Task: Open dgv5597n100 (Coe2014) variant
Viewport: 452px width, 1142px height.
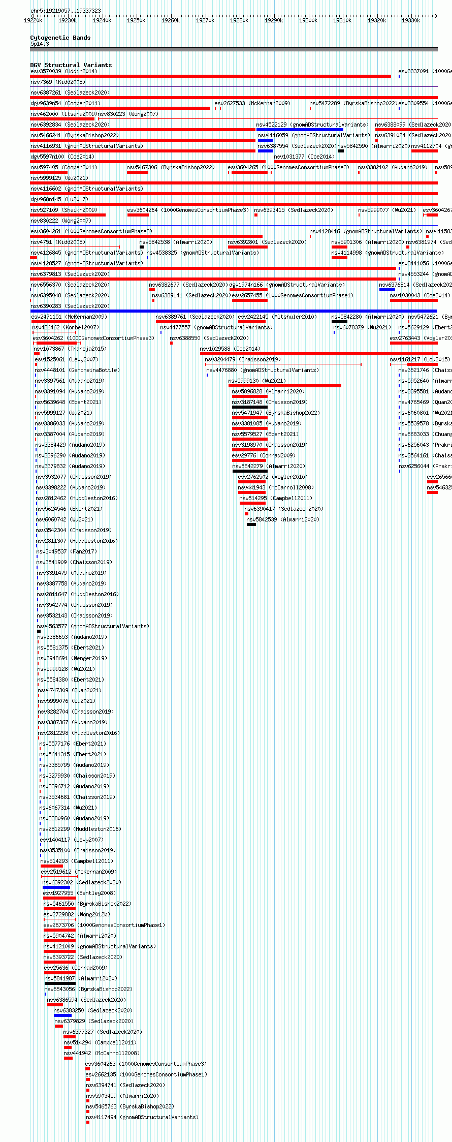Action: pyautogui.click(x=62, y=157)
